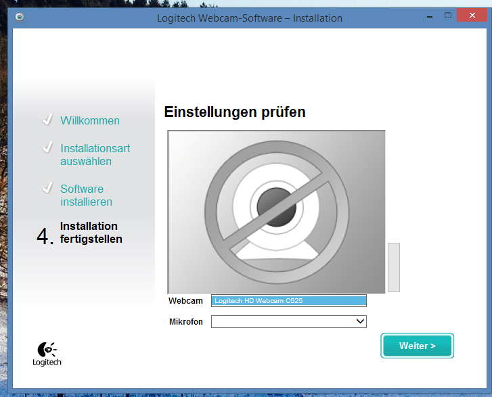Select the Installationsart auswählen step

pos(95,155)
